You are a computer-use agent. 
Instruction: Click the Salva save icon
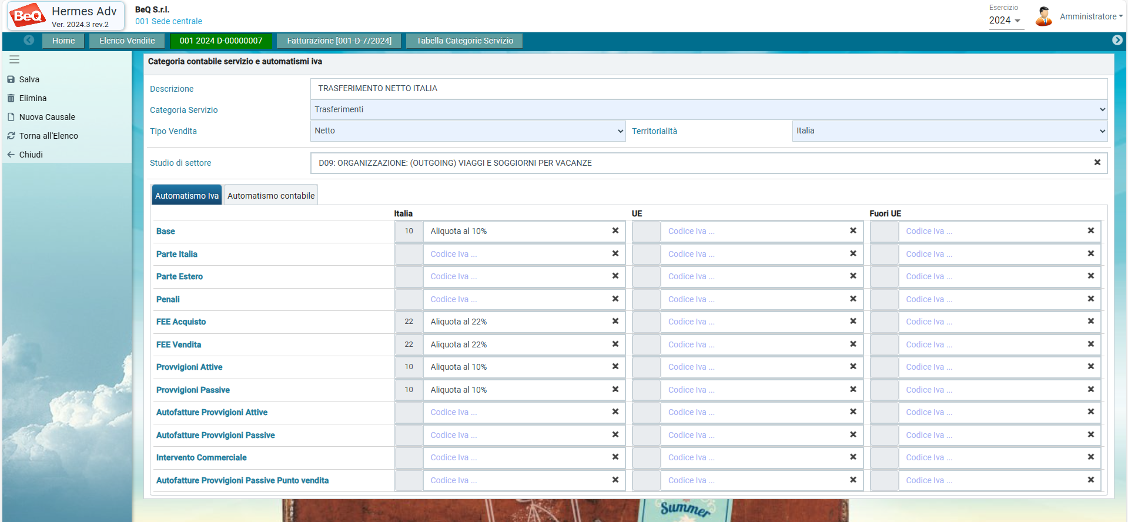coord(11,79)
